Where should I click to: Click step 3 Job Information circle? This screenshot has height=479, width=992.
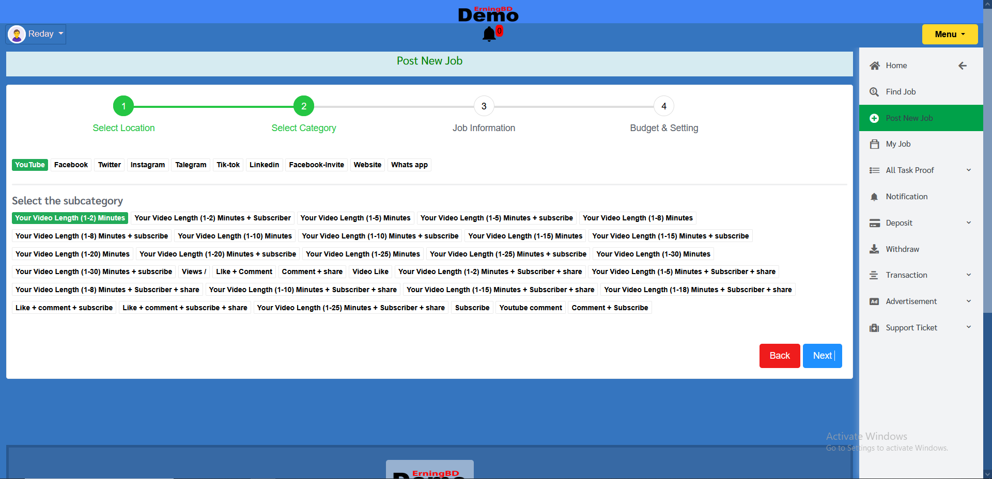(484, 106)
